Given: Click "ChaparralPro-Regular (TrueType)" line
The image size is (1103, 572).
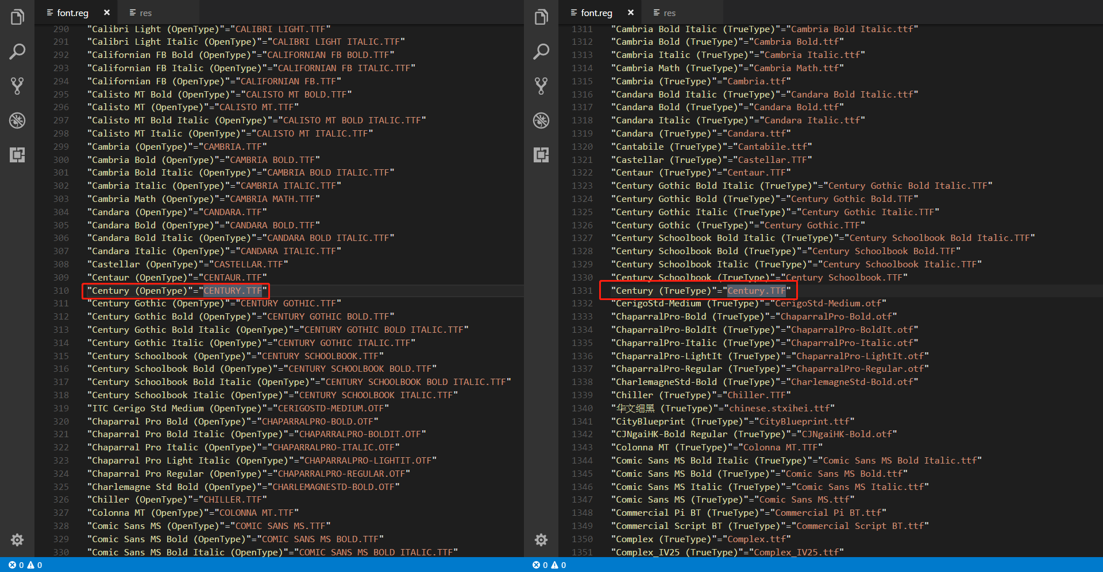Looking at the screenshot, I should point(770,369).
